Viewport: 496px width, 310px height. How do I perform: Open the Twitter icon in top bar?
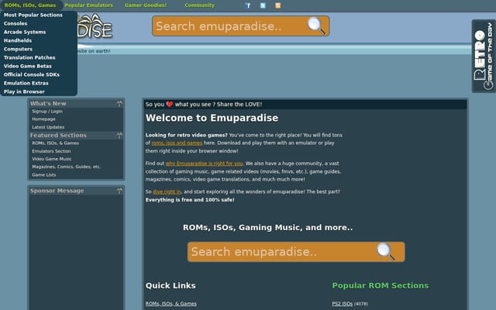(263, 5)
